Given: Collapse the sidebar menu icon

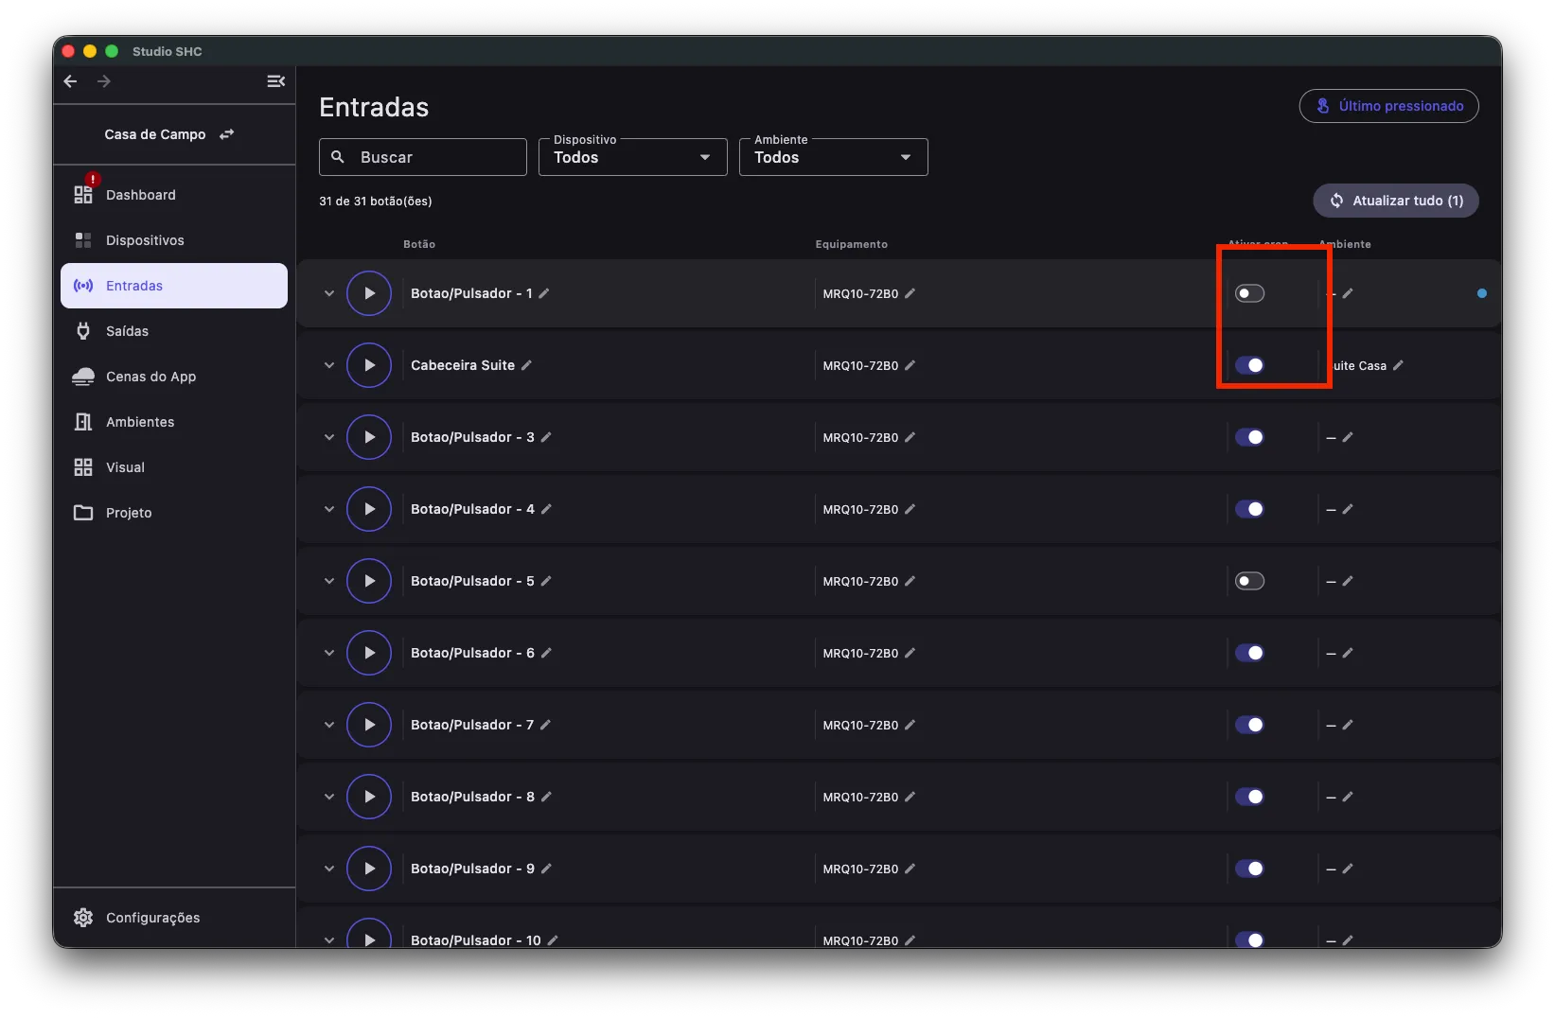Looking at the screenshot, I should click(x=276, y=81).
